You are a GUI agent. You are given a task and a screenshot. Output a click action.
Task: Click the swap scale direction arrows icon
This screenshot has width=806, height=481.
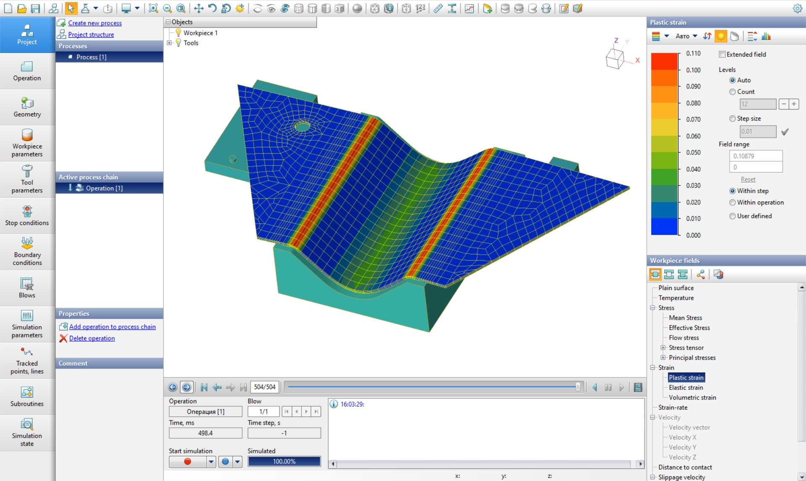707,37
